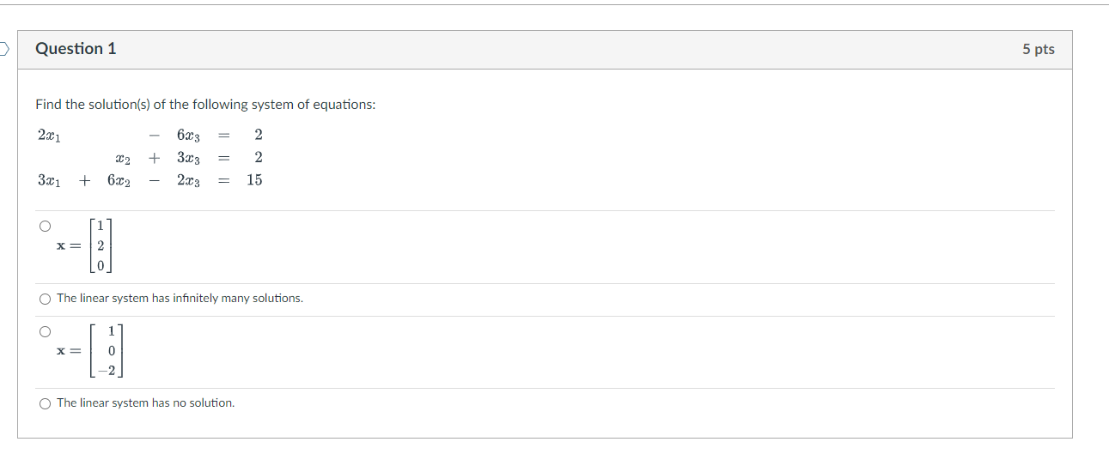Choose the infinitely many solutions radio button
Screen dimensions: 1109x460
pos(45,299)
